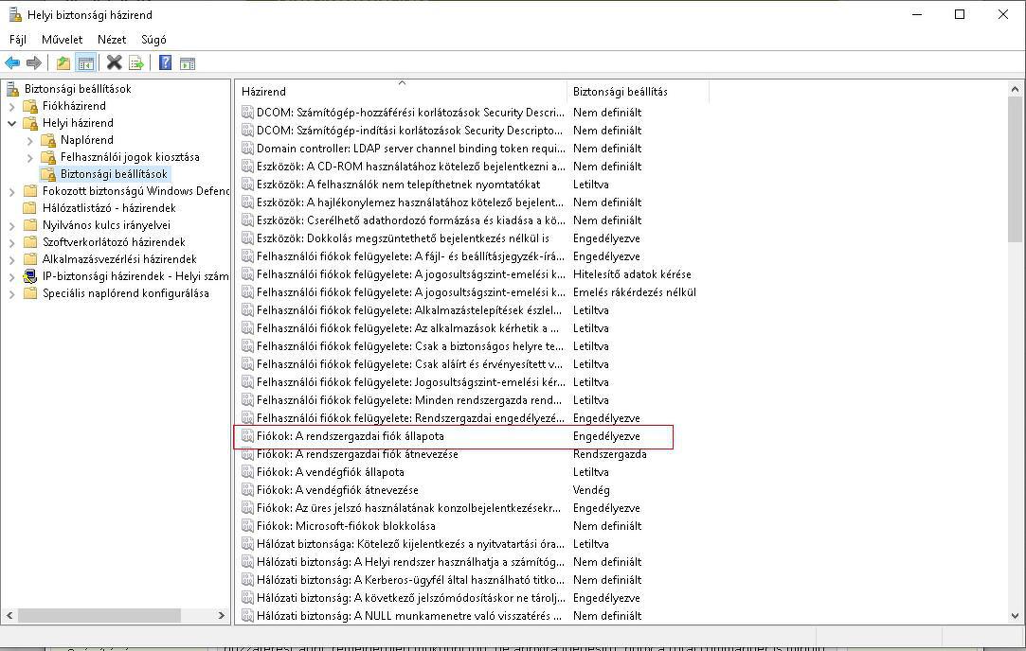The width and height of the screenshot is (1026, 651).
Task: Click the 'Emelés rákérdezés nélkül' setting value
Action: point(635,292)
